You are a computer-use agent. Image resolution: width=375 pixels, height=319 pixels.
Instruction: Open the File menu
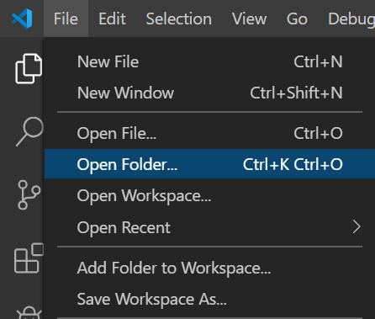point(66,19)
